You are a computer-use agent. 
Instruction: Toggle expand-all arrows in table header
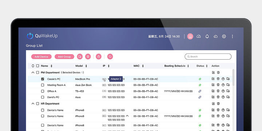pos(33,66)
